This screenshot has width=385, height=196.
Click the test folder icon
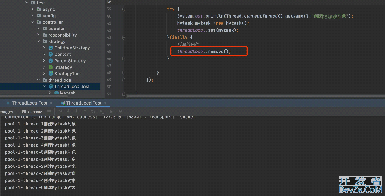33,3
